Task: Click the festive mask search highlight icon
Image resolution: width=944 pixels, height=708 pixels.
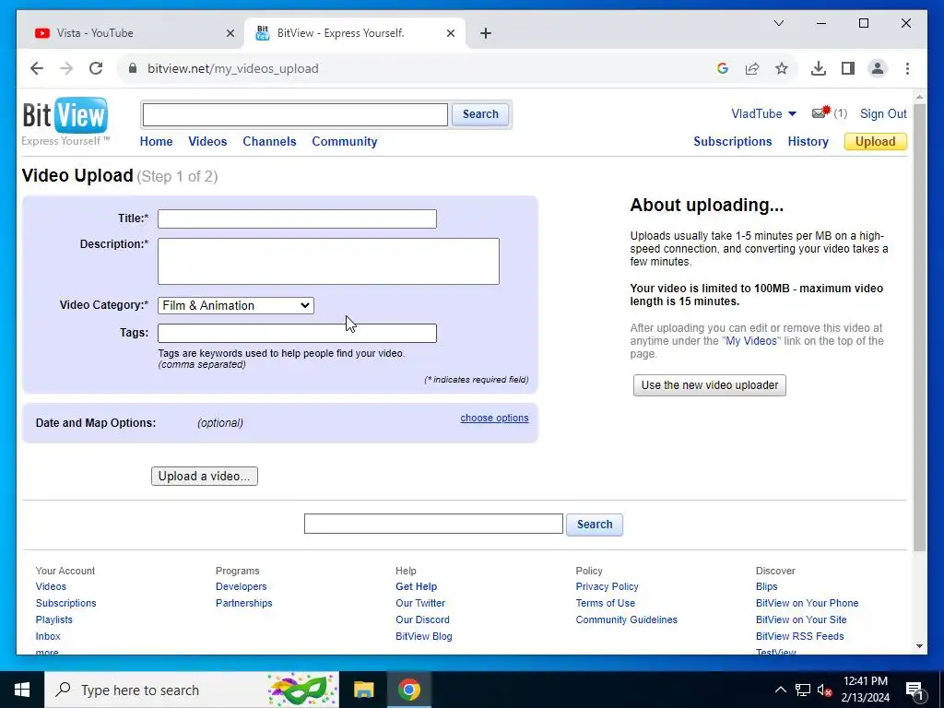Action: click(x=301, y=690)
